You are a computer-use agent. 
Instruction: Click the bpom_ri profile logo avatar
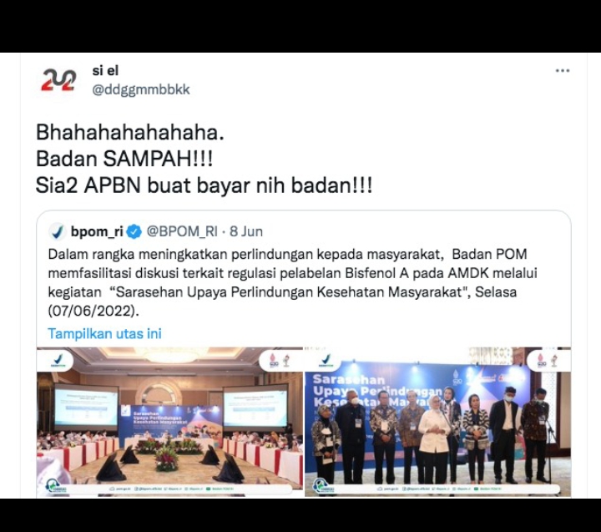coord(58,231)
